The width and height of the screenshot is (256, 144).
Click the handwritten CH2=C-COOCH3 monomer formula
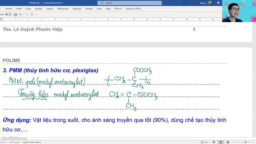(x=133, y=100)
